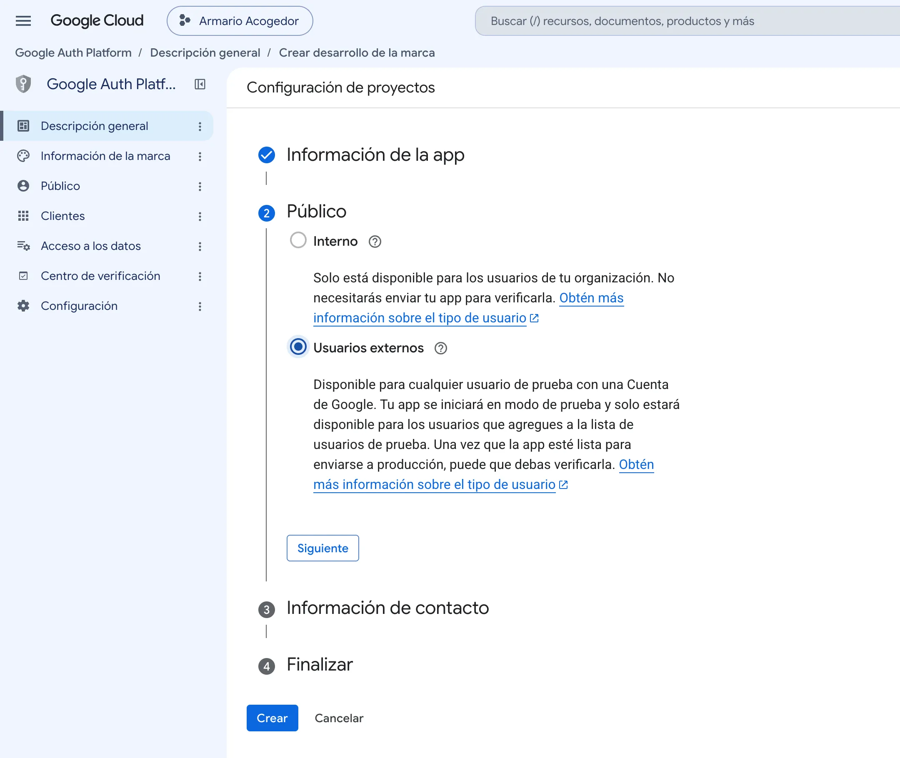Click the grid icon next to Clientes
The width and height of the screenshot is (900, 758).
pyautogui.click(x=23, y=216)
